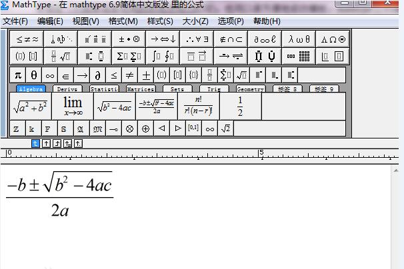The height and width of the screenshot is (269, 404).
Task: Open the 大小(Z) menu
Action: point(195,21)
